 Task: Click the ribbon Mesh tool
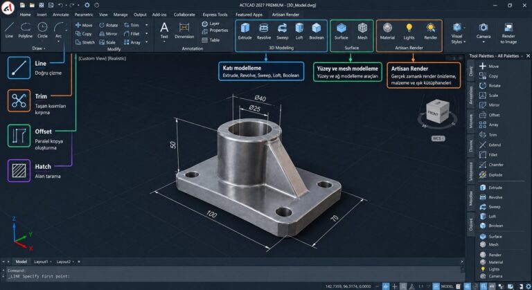[362, 31]
